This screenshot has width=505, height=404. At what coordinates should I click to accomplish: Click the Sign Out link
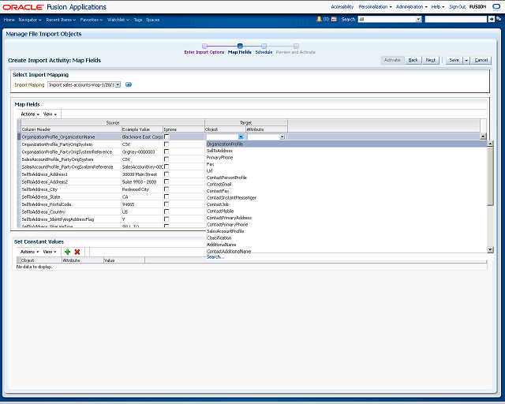point(457,6)
